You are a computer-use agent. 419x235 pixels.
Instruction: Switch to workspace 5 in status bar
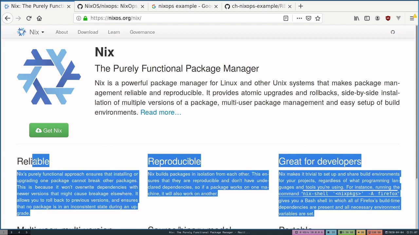[x=27, y=232]
